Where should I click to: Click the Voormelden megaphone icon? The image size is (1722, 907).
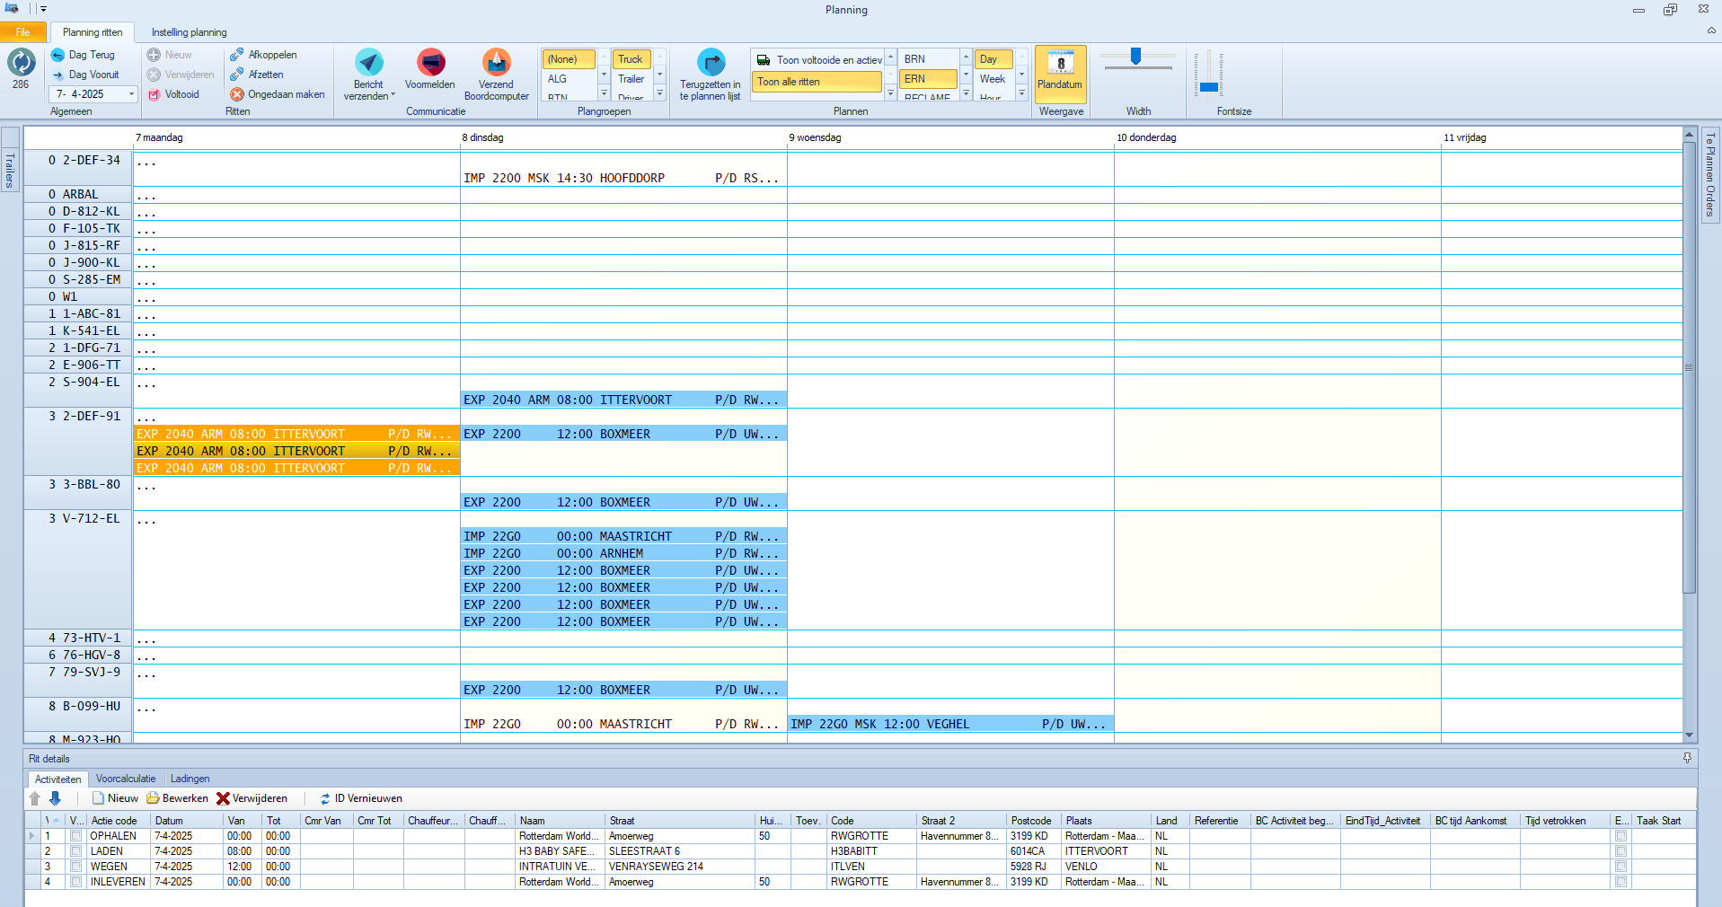tap(431, 62)
